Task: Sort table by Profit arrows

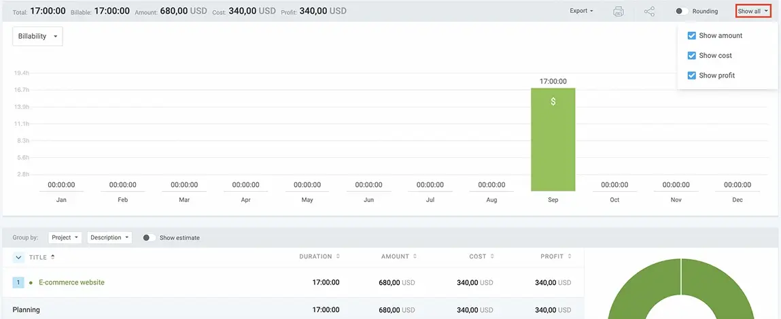Action: (x=570, y=256)
